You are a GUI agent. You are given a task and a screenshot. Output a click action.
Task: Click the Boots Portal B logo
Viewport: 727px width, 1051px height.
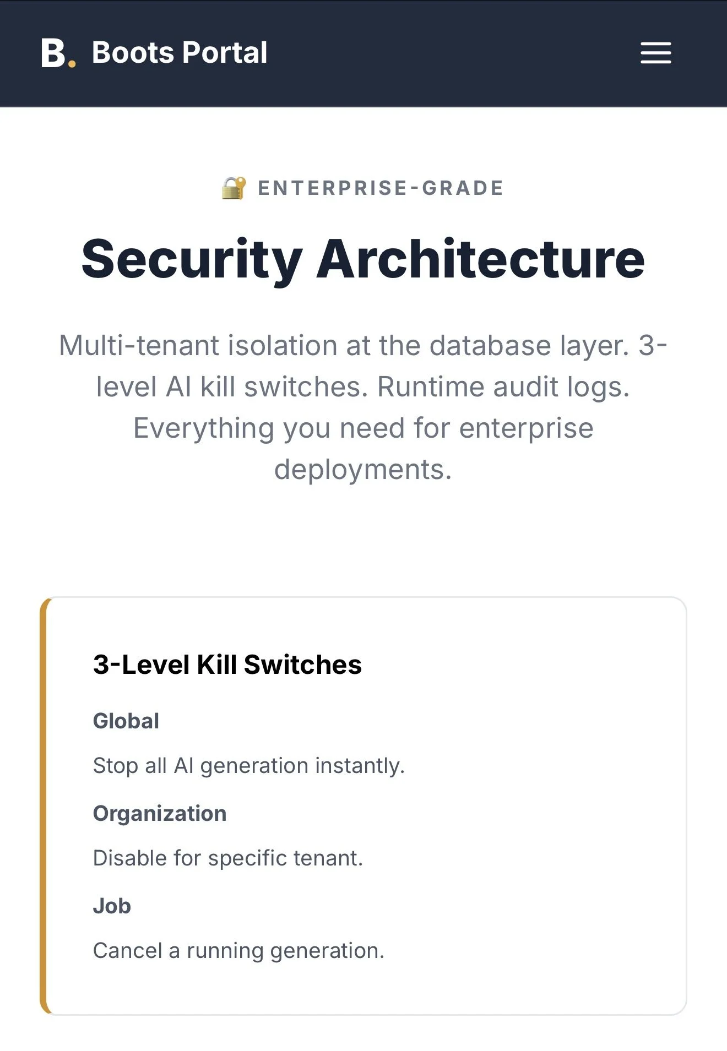click(58, 53)
